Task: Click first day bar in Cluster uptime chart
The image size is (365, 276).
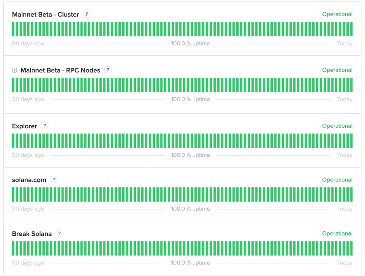Action: pyautogui.click(x=13, y=29)
